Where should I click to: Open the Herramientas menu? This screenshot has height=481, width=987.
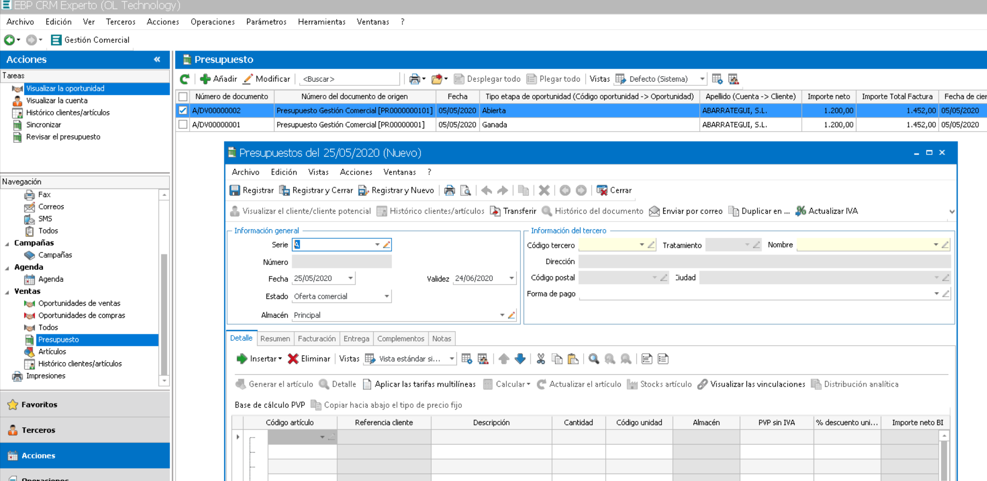pyautogui.click(x=322, y=22)
